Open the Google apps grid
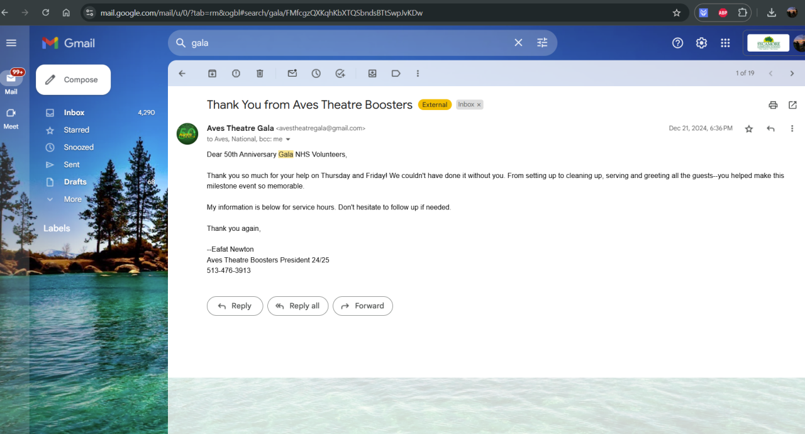 point(725,43)
